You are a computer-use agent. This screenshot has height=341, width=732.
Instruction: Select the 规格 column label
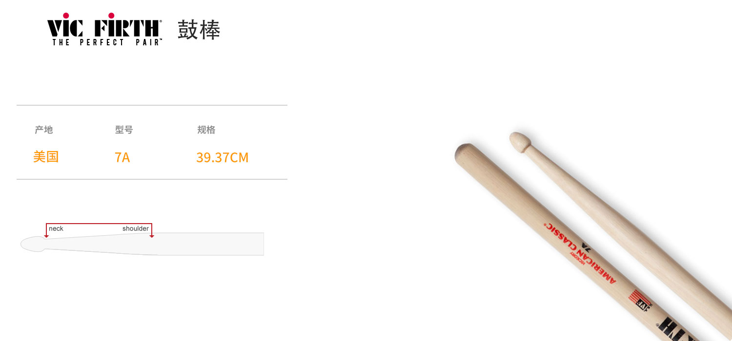(x=206, y=130)
